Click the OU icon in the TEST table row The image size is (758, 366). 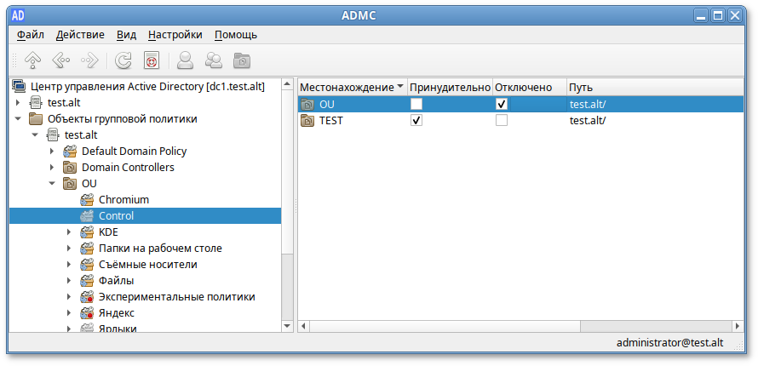pyautogui.click(x=307, y=120)
